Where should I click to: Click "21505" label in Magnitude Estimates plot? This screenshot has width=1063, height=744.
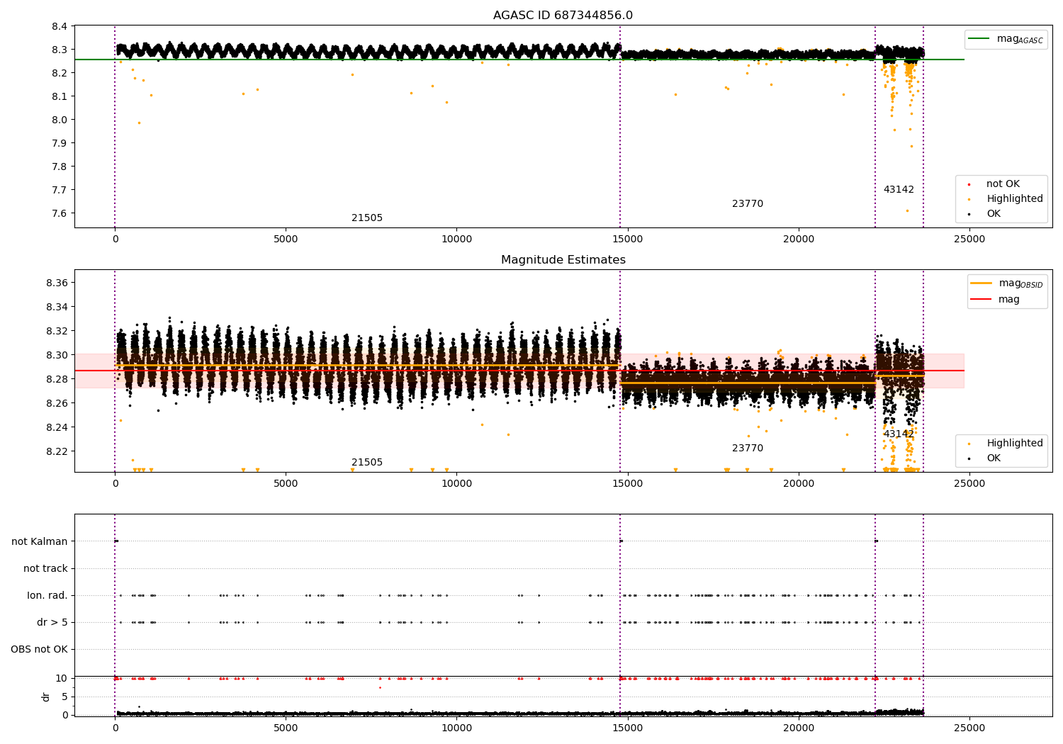[x=367, y=463]
